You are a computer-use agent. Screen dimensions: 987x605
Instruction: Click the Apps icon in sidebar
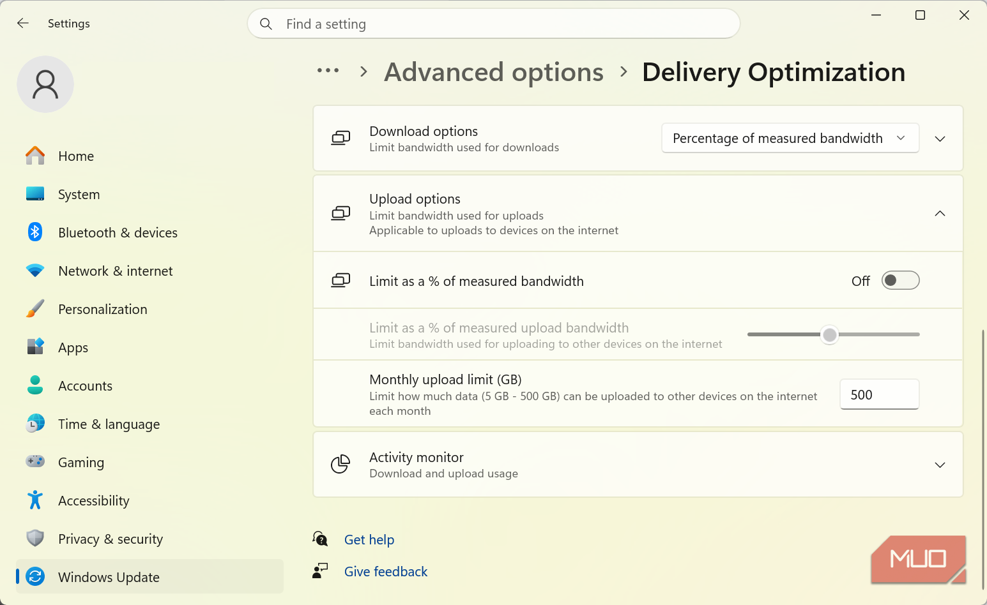point(35,347)
